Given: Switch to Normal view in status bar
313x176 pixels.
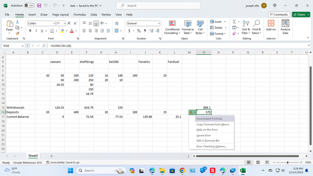Looking at the screenshot, I should point(249,163).
